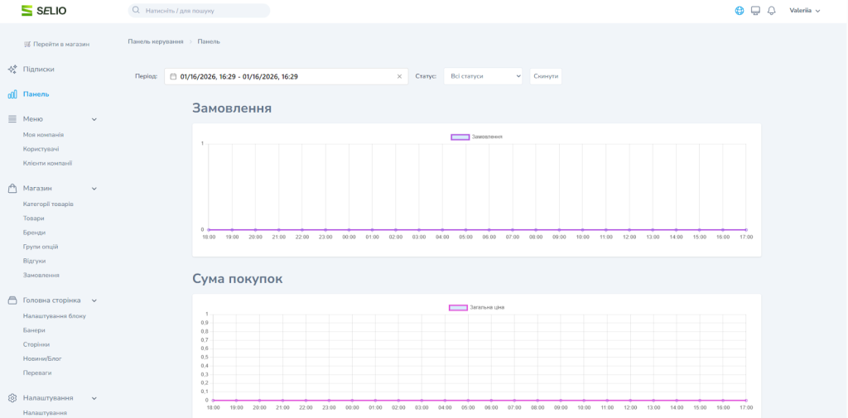Focus the search input field
Viewport: 848px width, 418px height.
coord(203,11)
